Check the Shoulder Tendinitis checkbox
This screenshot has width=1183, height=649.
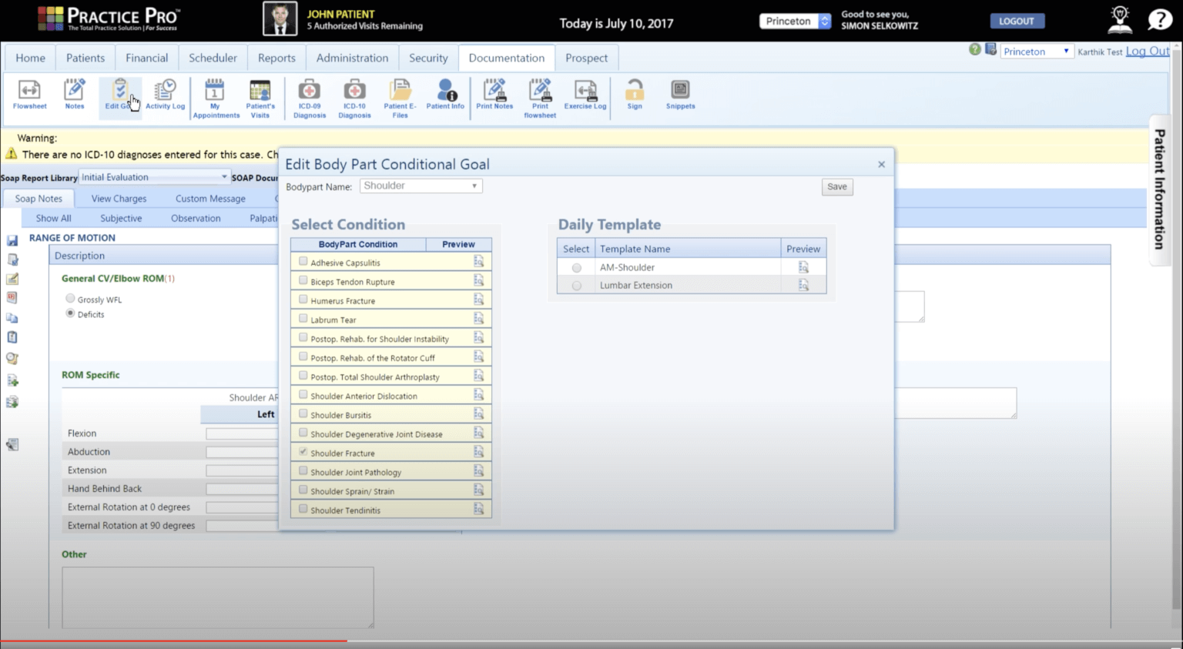tap(303, 509)
